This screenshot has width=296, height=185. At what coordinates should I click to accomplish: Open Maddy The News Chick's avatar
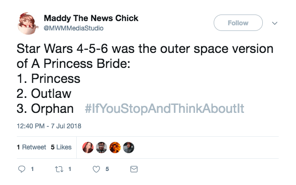point(28,23)
